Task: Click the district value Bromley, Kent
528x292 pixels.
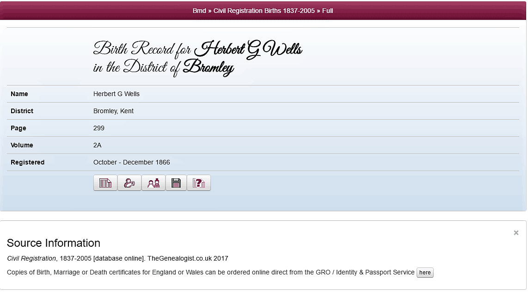Action: click(114, 111)
